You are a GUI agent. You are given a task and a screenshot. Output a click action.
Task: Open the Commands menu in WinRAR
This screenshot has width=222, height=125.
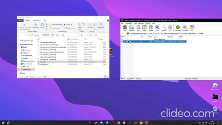[128, 23]
